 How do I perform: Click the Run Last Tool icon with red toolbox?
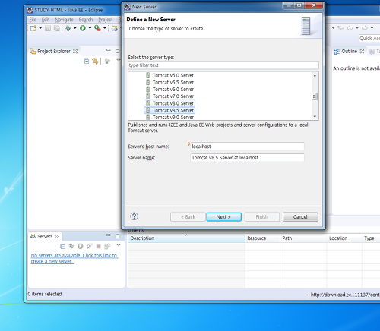tap(97, 28)
